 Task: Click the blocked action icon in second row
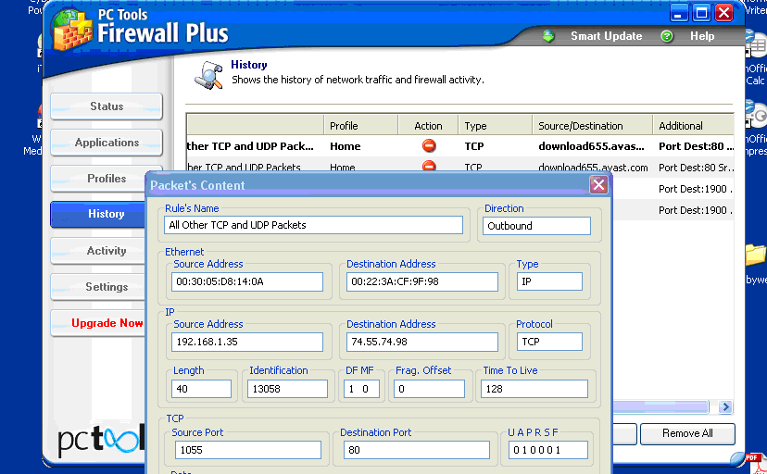[428, 167]
